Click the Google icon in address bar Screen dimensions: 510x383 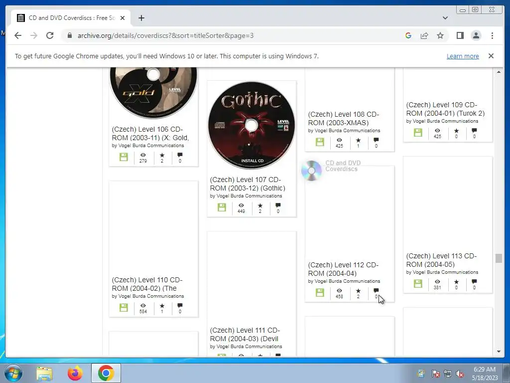pyautogui.click(x=408, y=35)
